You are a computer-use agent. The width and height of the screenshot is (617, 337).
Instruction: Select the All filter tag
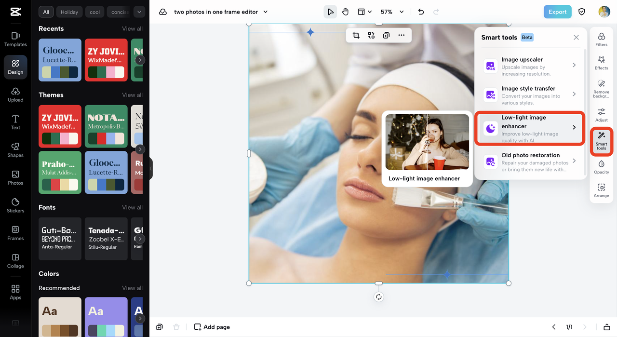(46, 12)
